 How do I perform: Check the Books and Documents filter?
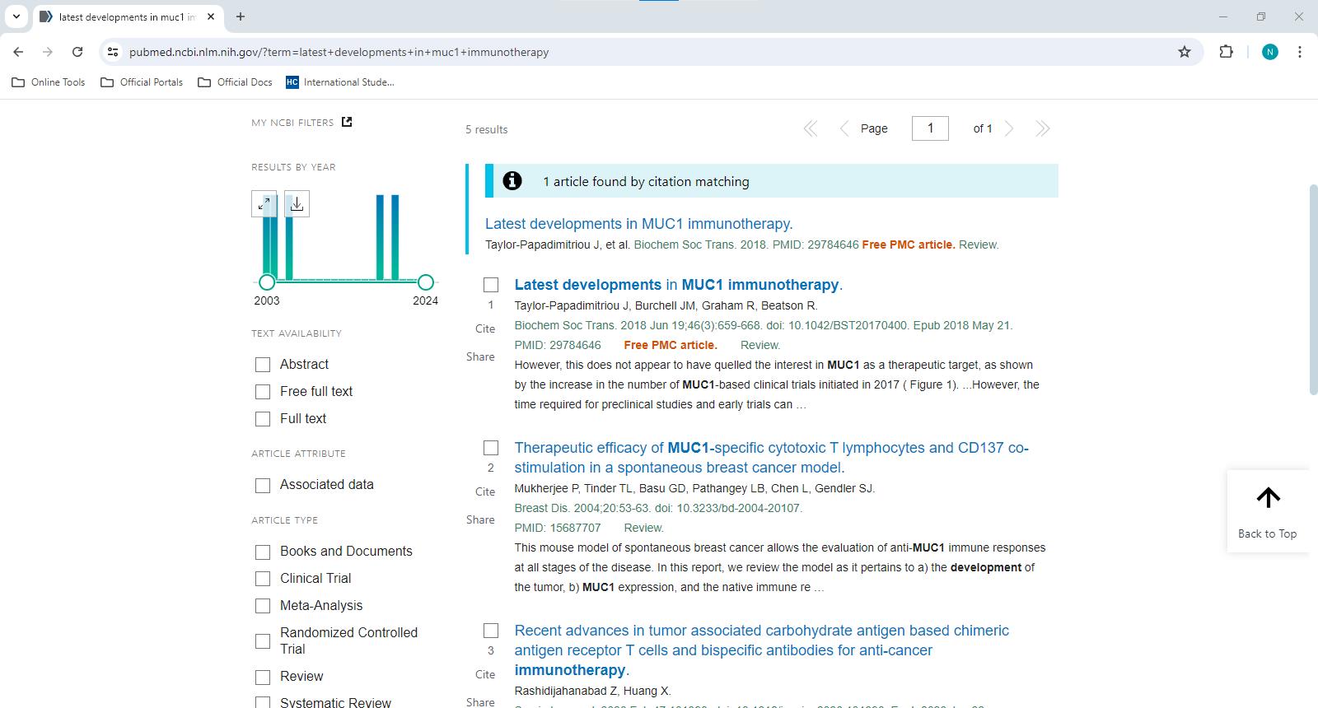(263, 552)
